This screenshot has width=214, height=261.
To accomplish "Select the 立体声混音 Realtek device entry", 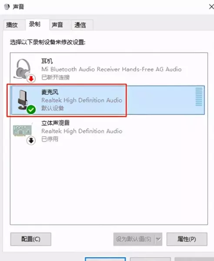I will pos(109,131).
